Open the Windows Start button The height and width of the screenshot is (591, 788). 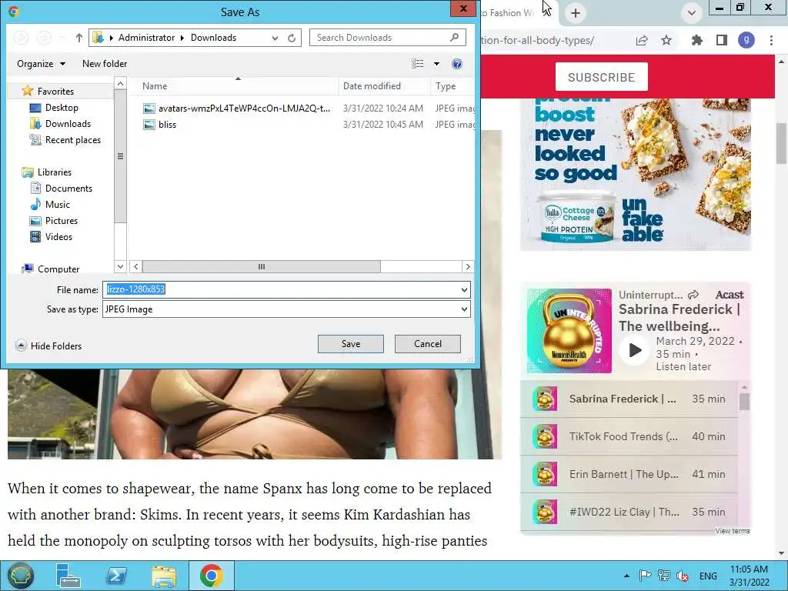20,576
